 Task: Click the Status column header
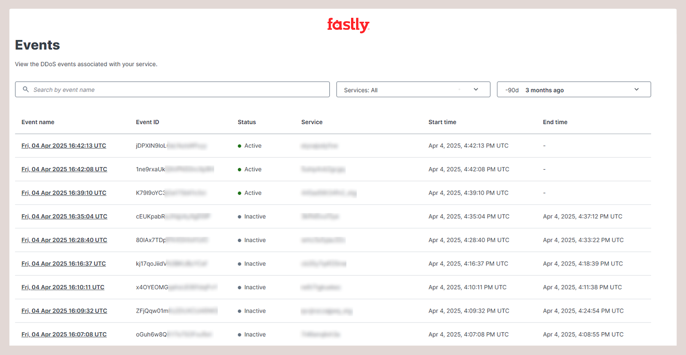point(247,122)
